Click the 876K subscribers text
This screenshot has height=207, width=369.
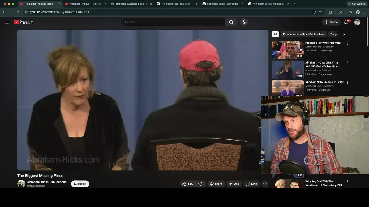[36, 186]
